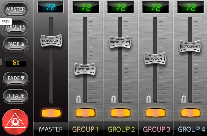Click the Group 3 Rotolight fader knob
This screenshot has width=207, height=136.
155,59
